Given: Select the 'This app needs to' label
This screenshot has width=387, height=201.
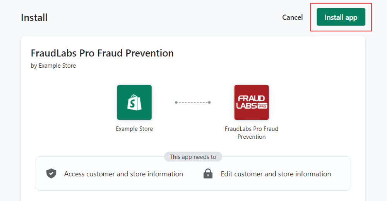Looking at the screenshot, I should [x=193, y=157].
